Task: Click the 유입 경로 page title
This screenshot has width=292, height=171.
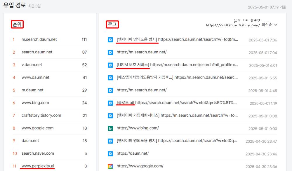Action: click(15, 5)
